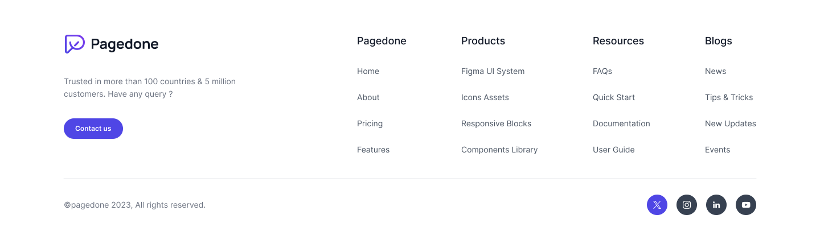Open the Components Library link

click(499, 150)
